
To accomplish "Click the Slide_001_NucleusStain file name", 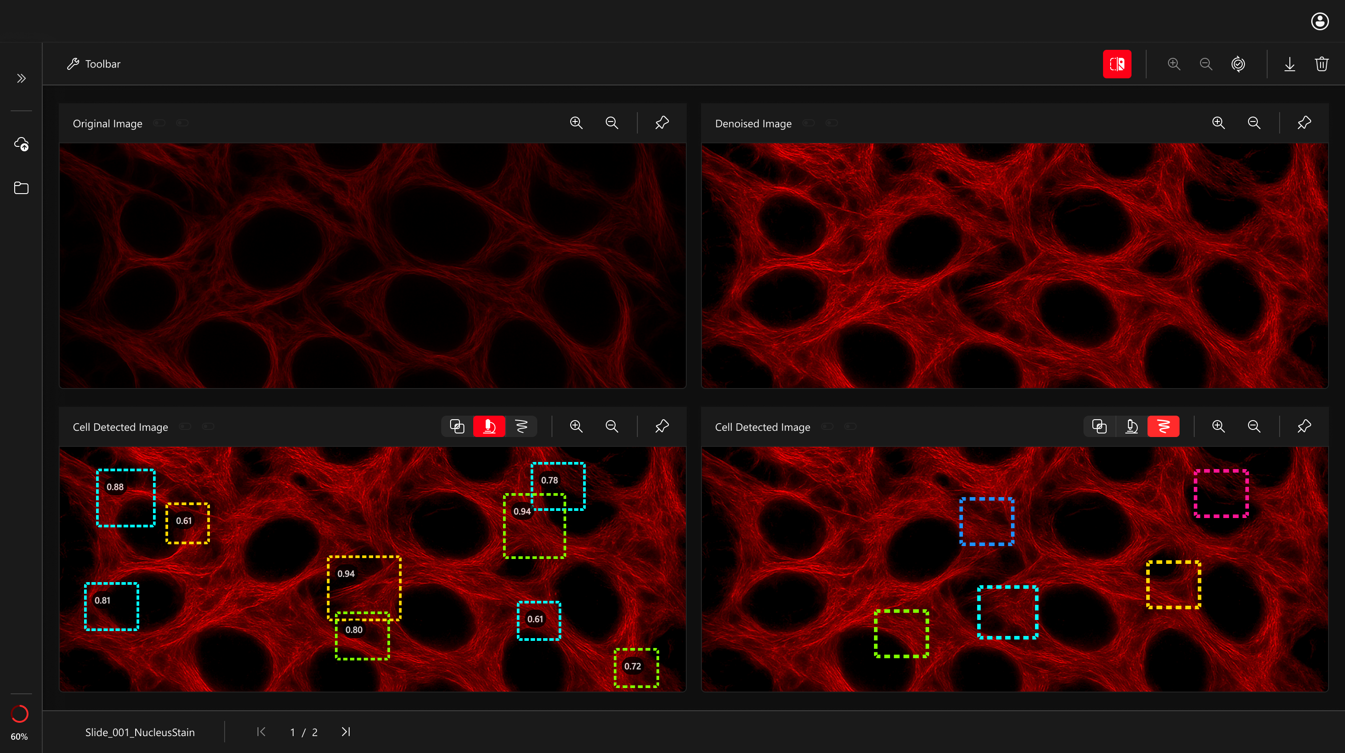I will click(140, 732).
